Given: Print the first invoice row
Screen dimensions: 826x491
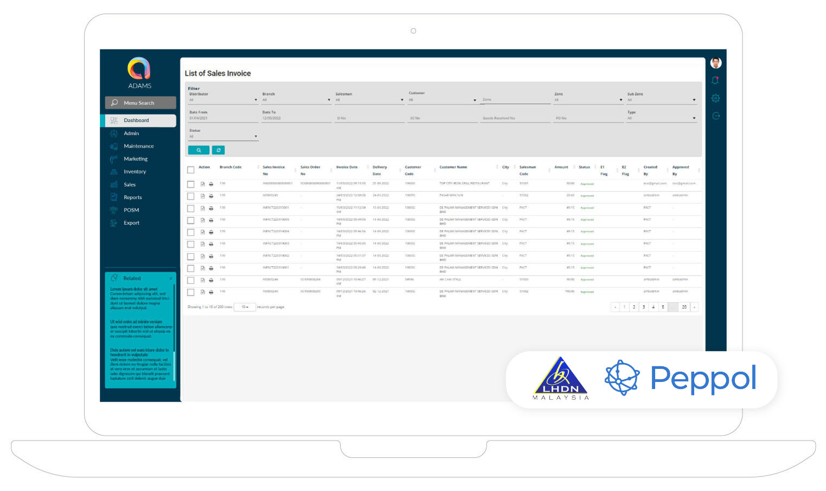Looking at the screenshot, I should click(211, 184).
